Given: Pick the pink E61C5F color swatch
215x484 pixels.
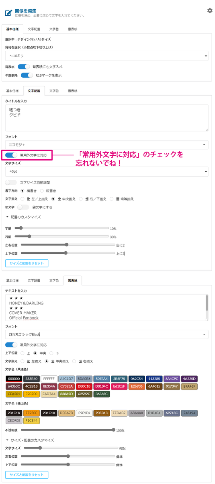Looking at the screenshot, I should point(119,386).
